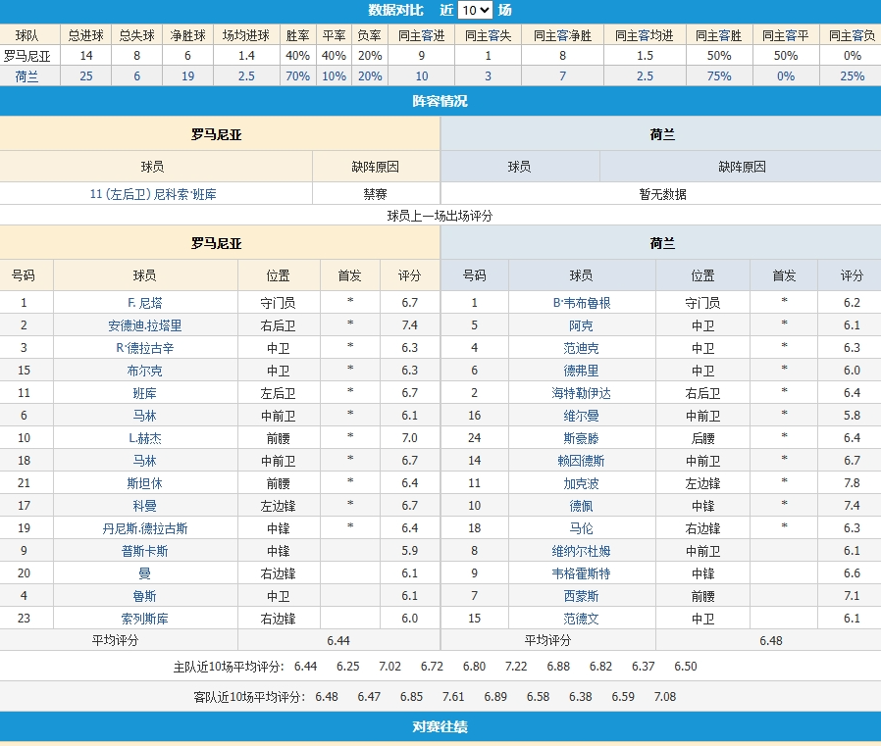Screen dimensions: 881x746
Task: Open L.赫杰 player profile link
Action: point(144,438)
